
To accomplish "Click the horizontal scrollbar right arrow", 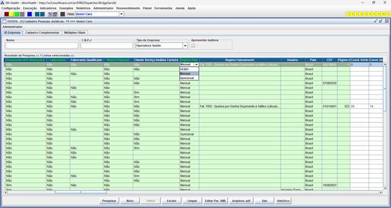I will click(x=381, y=193).
